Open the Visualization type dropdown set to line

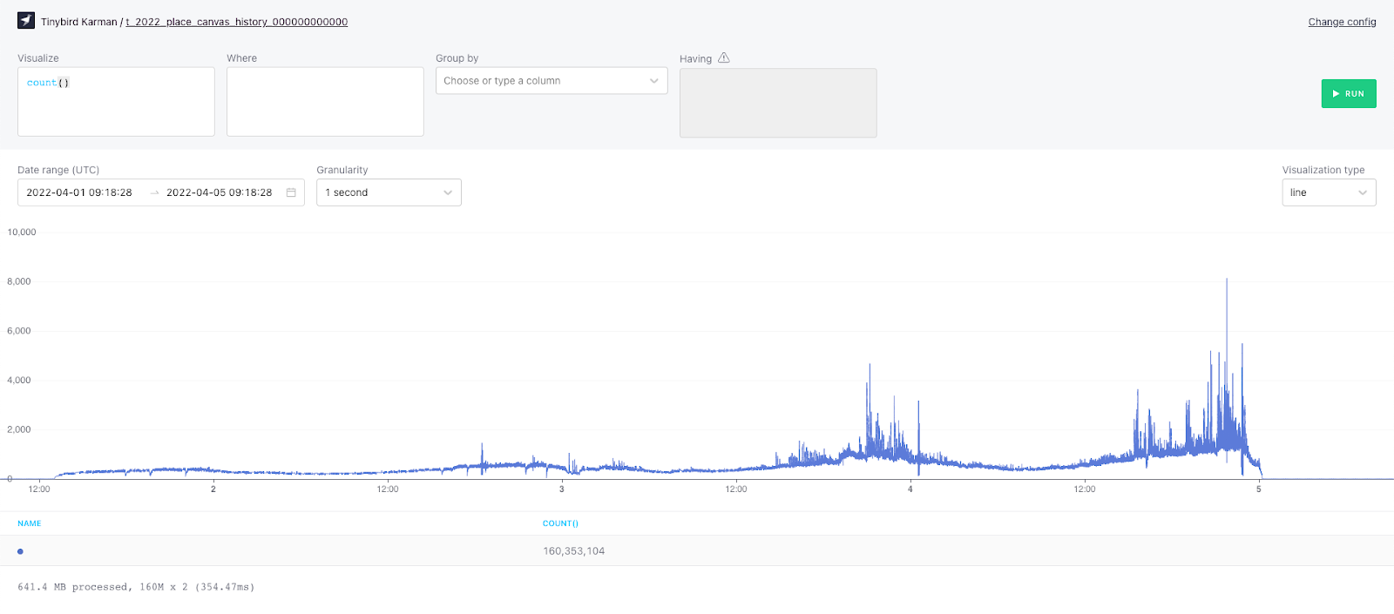[1328, 192]
